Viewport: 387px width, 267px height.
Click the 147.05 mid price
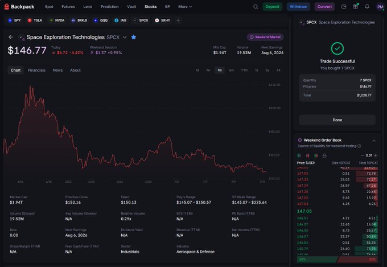click(304, 211)
